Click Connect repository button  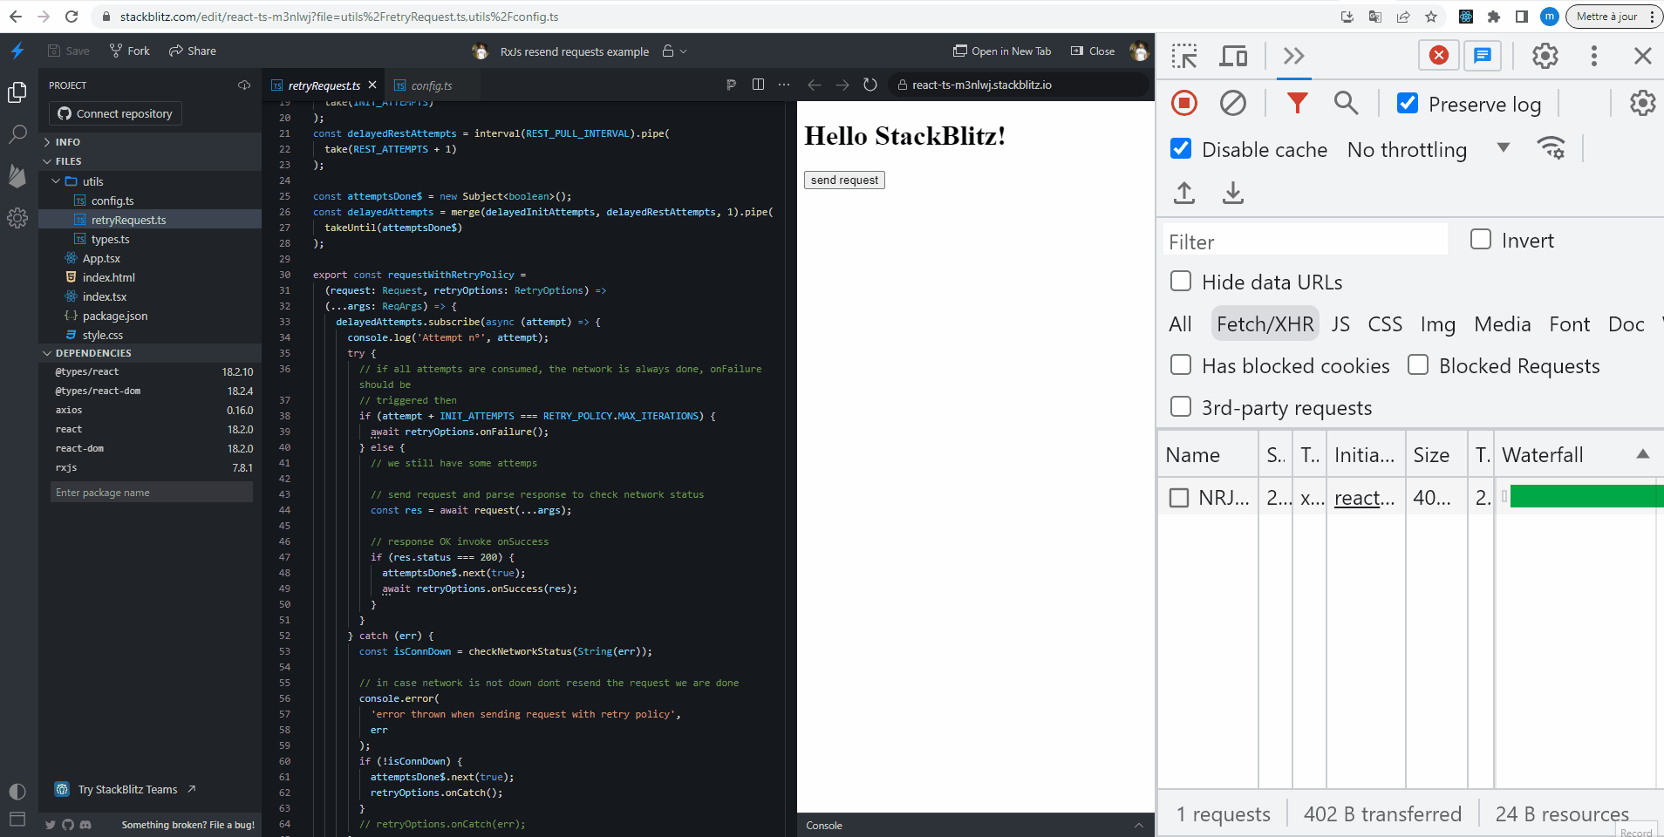coord(116,113)
